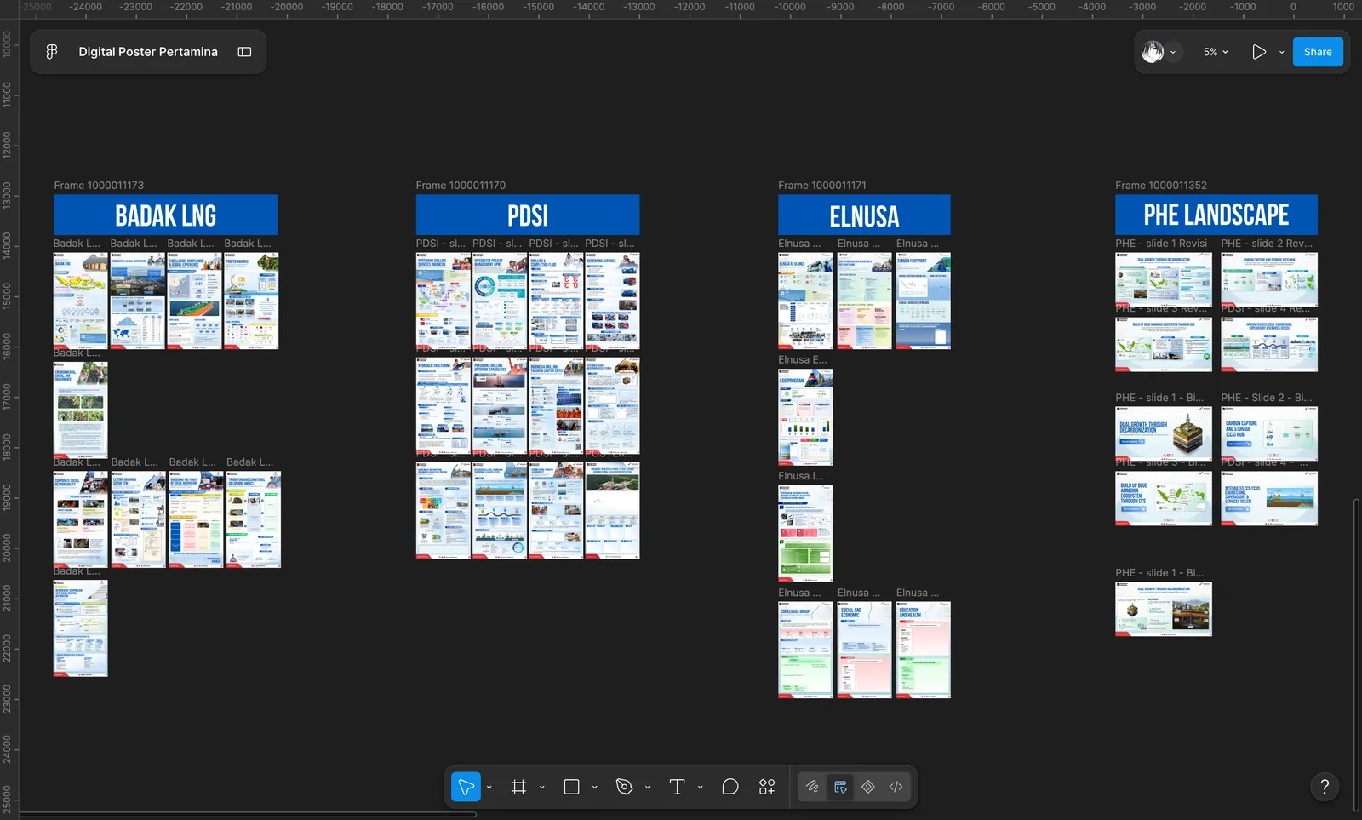
Task: Select the Frame 1000011173 label
Action: click(99, 186)
